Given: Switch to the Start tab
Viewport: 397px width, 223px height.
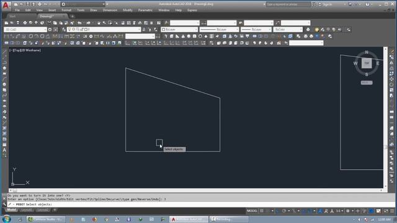Looking at the screenshot, I should tap(12, 16).
